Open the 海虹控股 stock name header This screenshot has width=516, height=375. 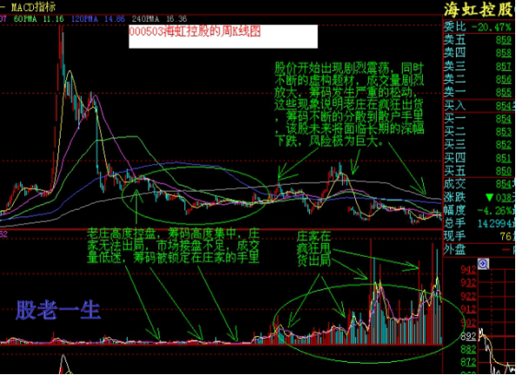click(479, 10)
